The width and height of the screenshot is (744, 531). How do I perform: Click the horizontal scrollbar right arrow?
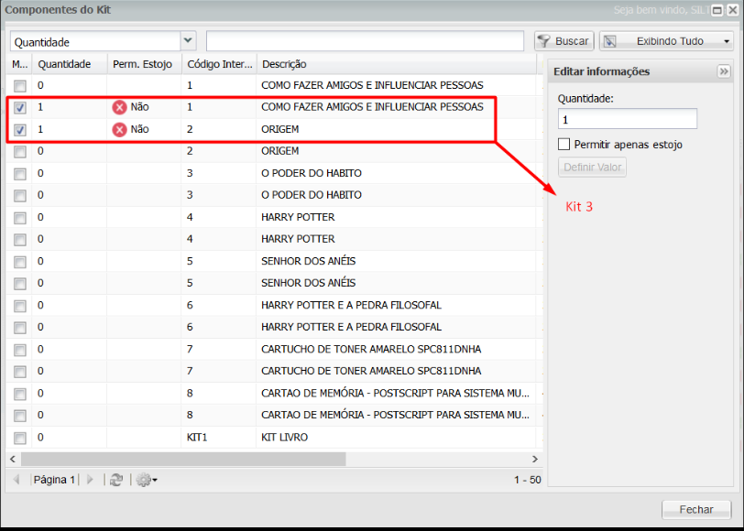(x=535, y=459)
